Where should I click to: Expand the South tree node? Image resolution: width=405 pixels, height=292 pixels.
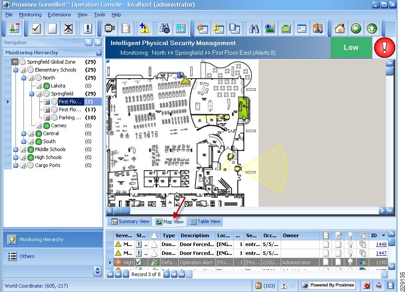click(x=23, y=141)
